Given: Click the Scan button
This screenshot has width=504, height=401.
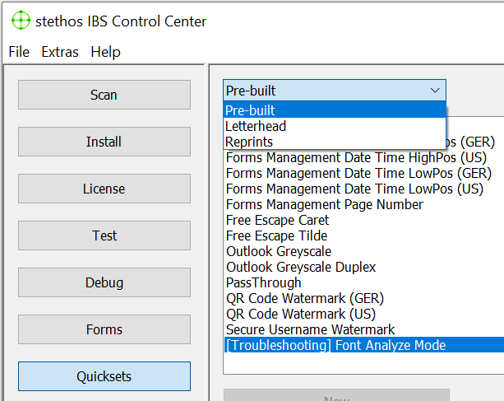Looking at the screenshot, I should [104, 95].
